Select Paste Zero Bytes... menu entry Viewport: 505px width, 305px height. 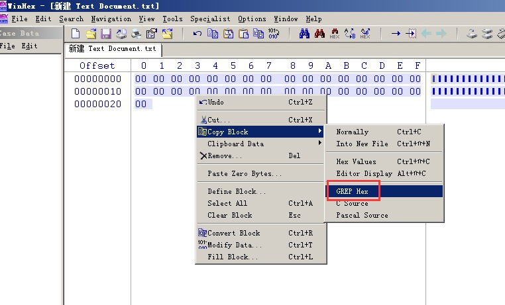click(261, 173)
